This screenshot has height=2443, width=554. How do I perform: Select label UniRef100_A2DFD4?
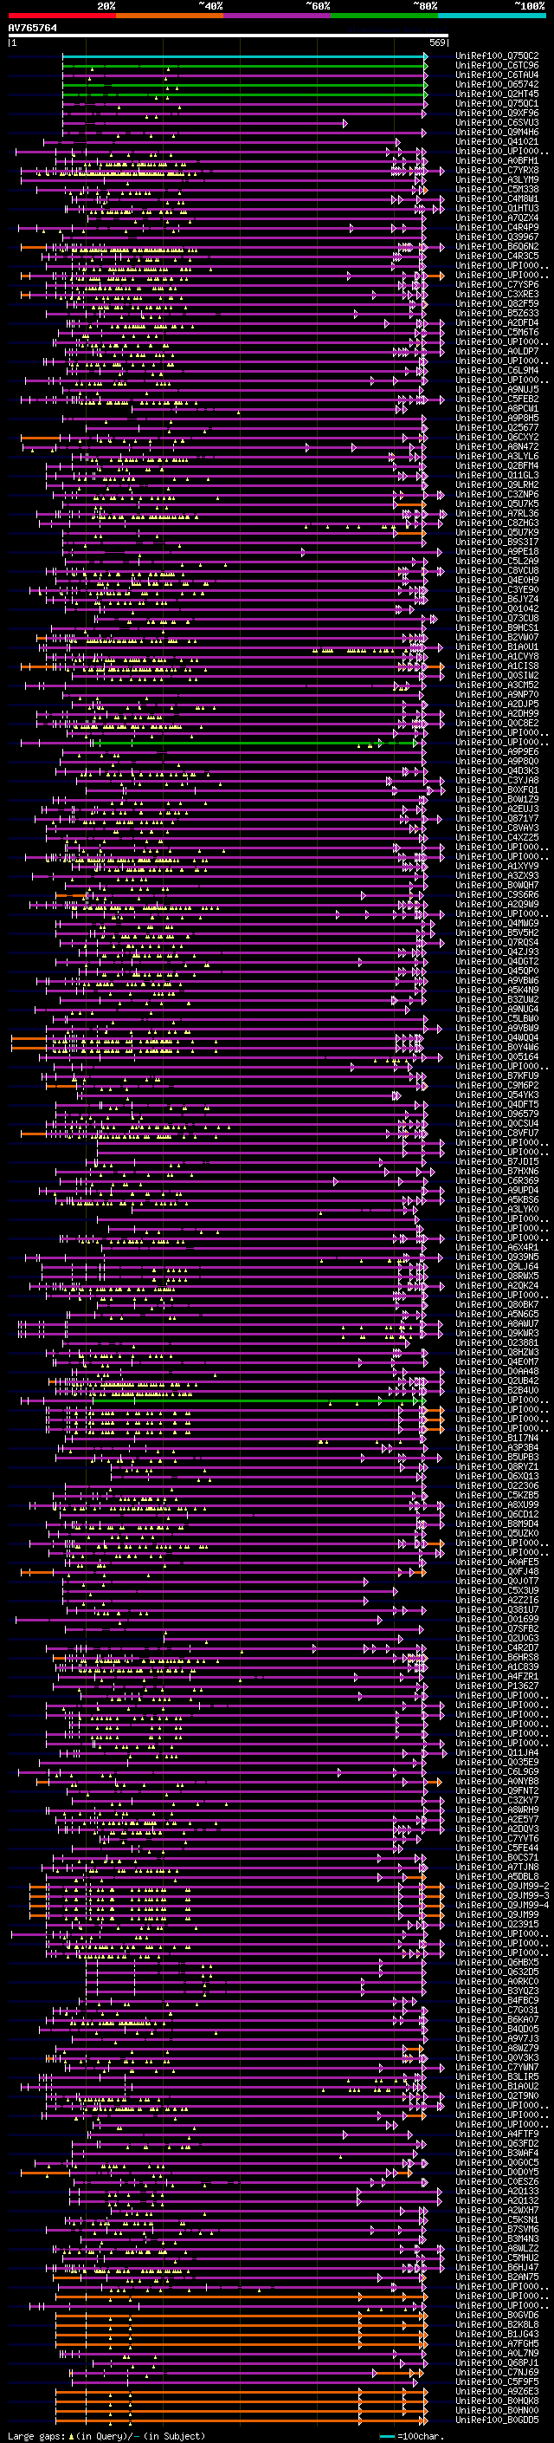pyautogui.click(x=497, y=322)
